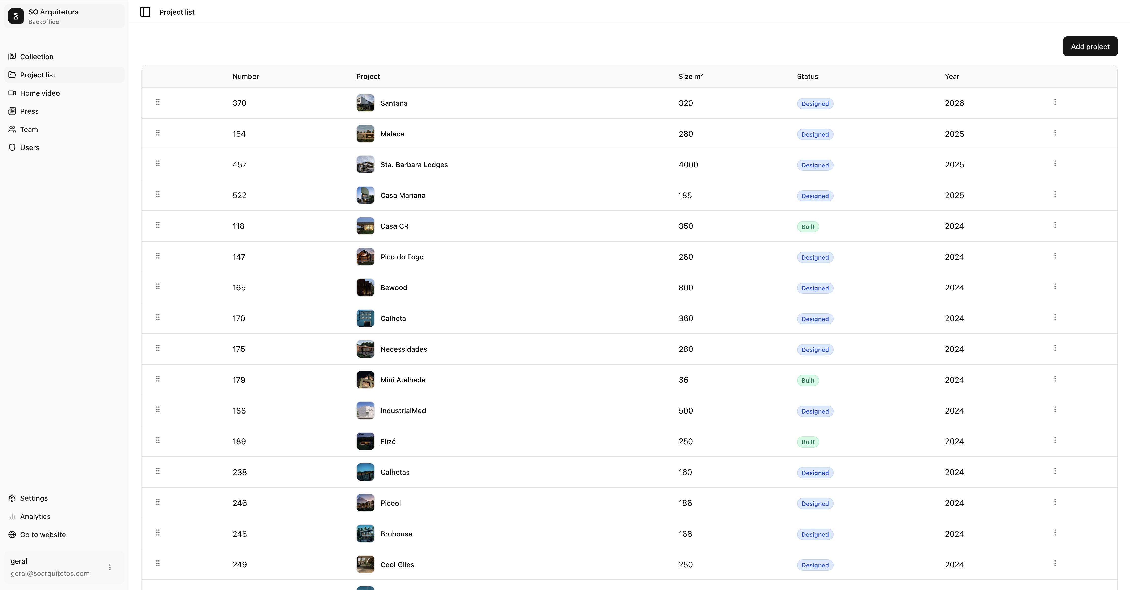
Task: Click the Add project button
Action: tap(1090, 46)
